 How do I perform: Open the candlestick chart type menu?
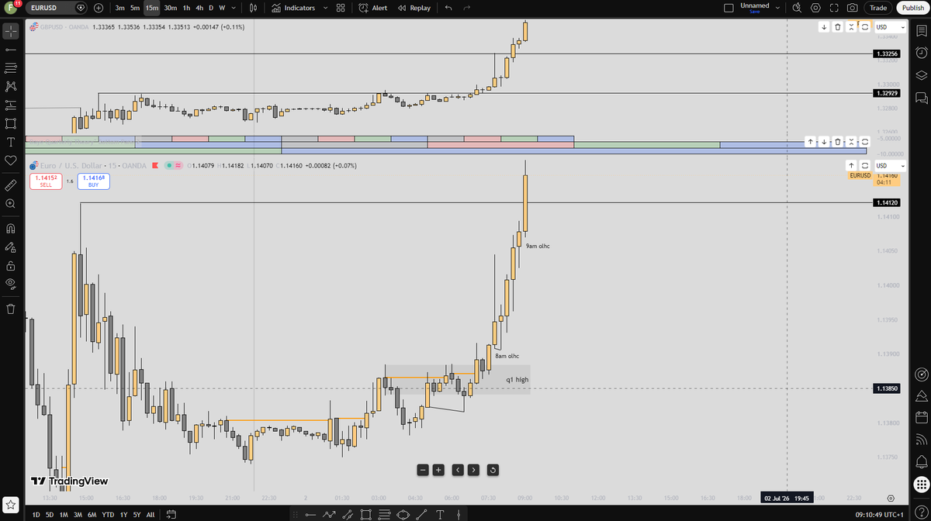click(x=254, y=8)
